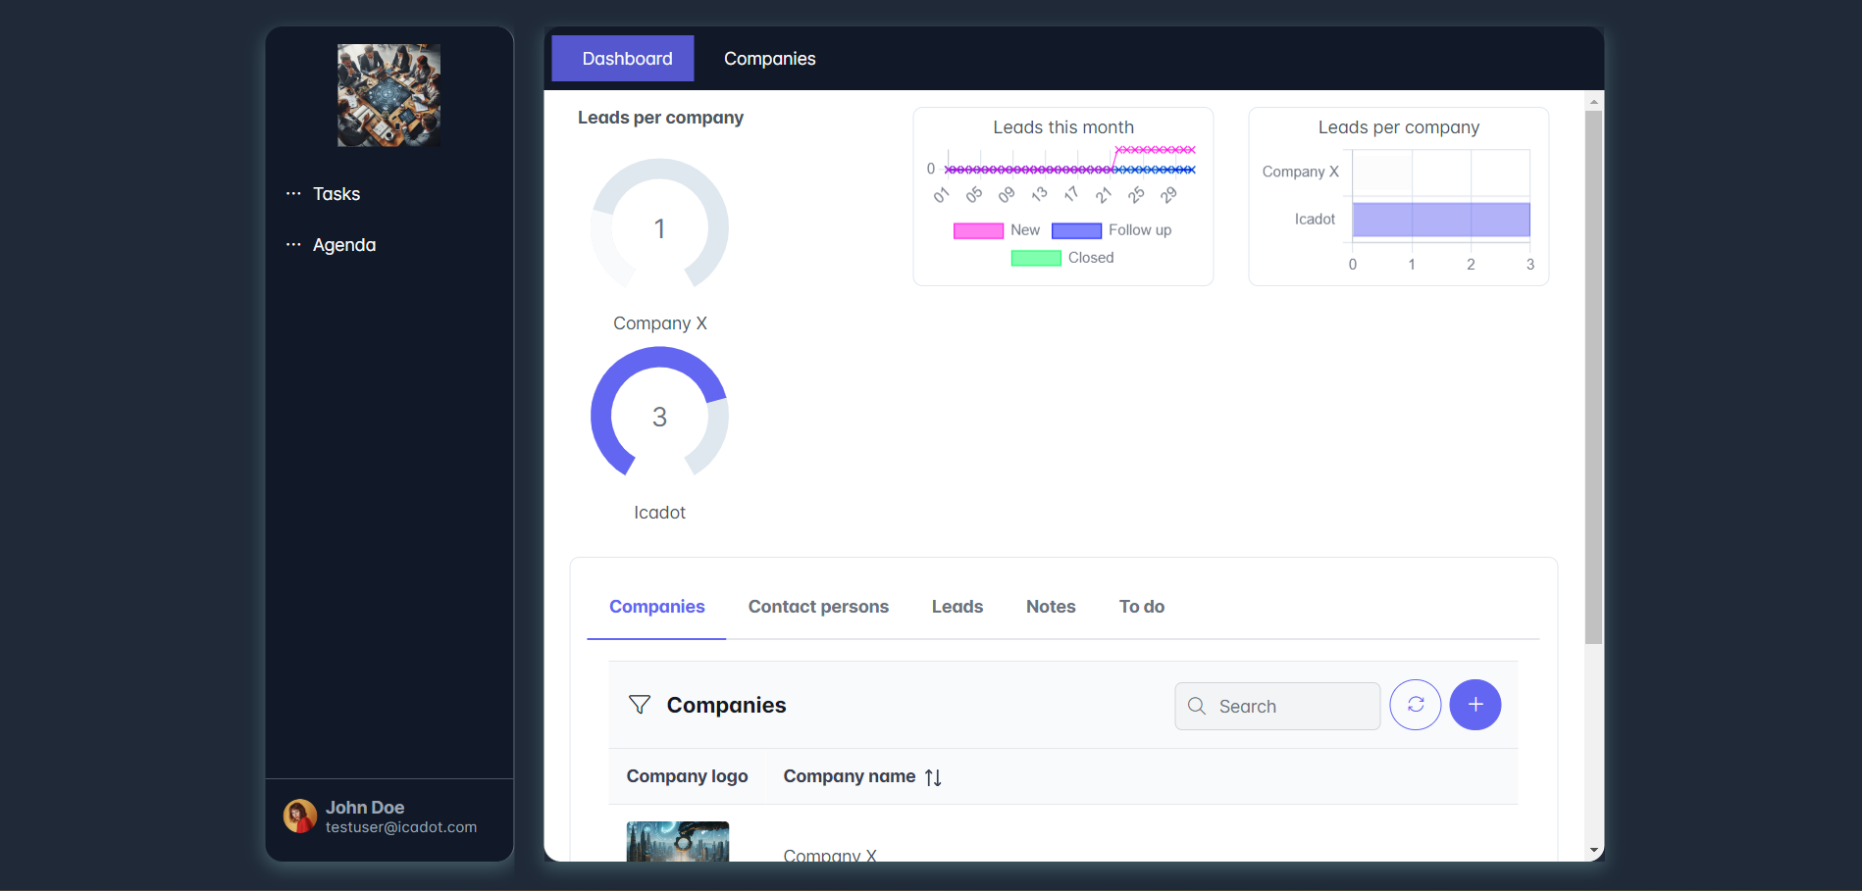This screenshot has height=891, width=1862.
Task: Click Icadot axis label in bar chart
Action: [1315, 220]
